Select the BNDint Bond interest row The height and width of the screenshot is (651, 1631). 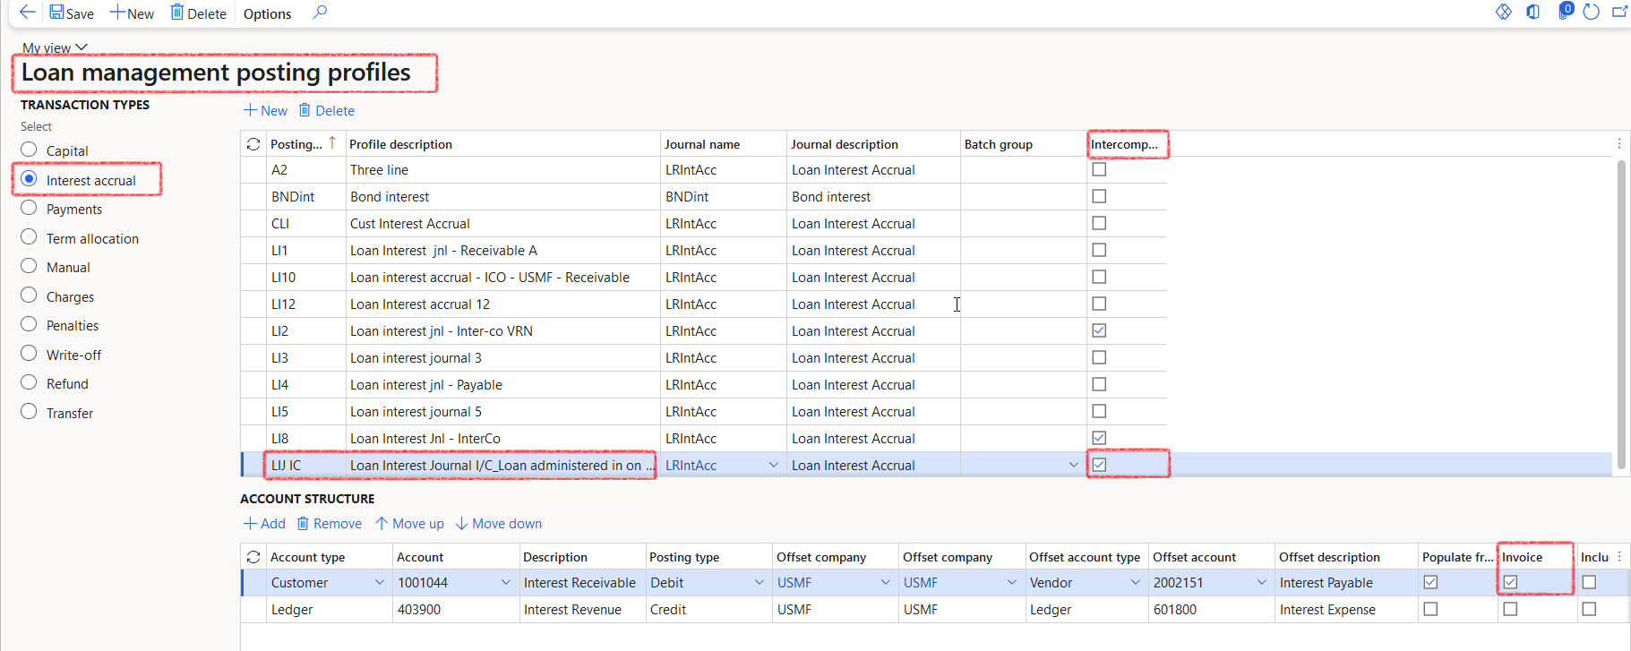(x=703, y=196)
